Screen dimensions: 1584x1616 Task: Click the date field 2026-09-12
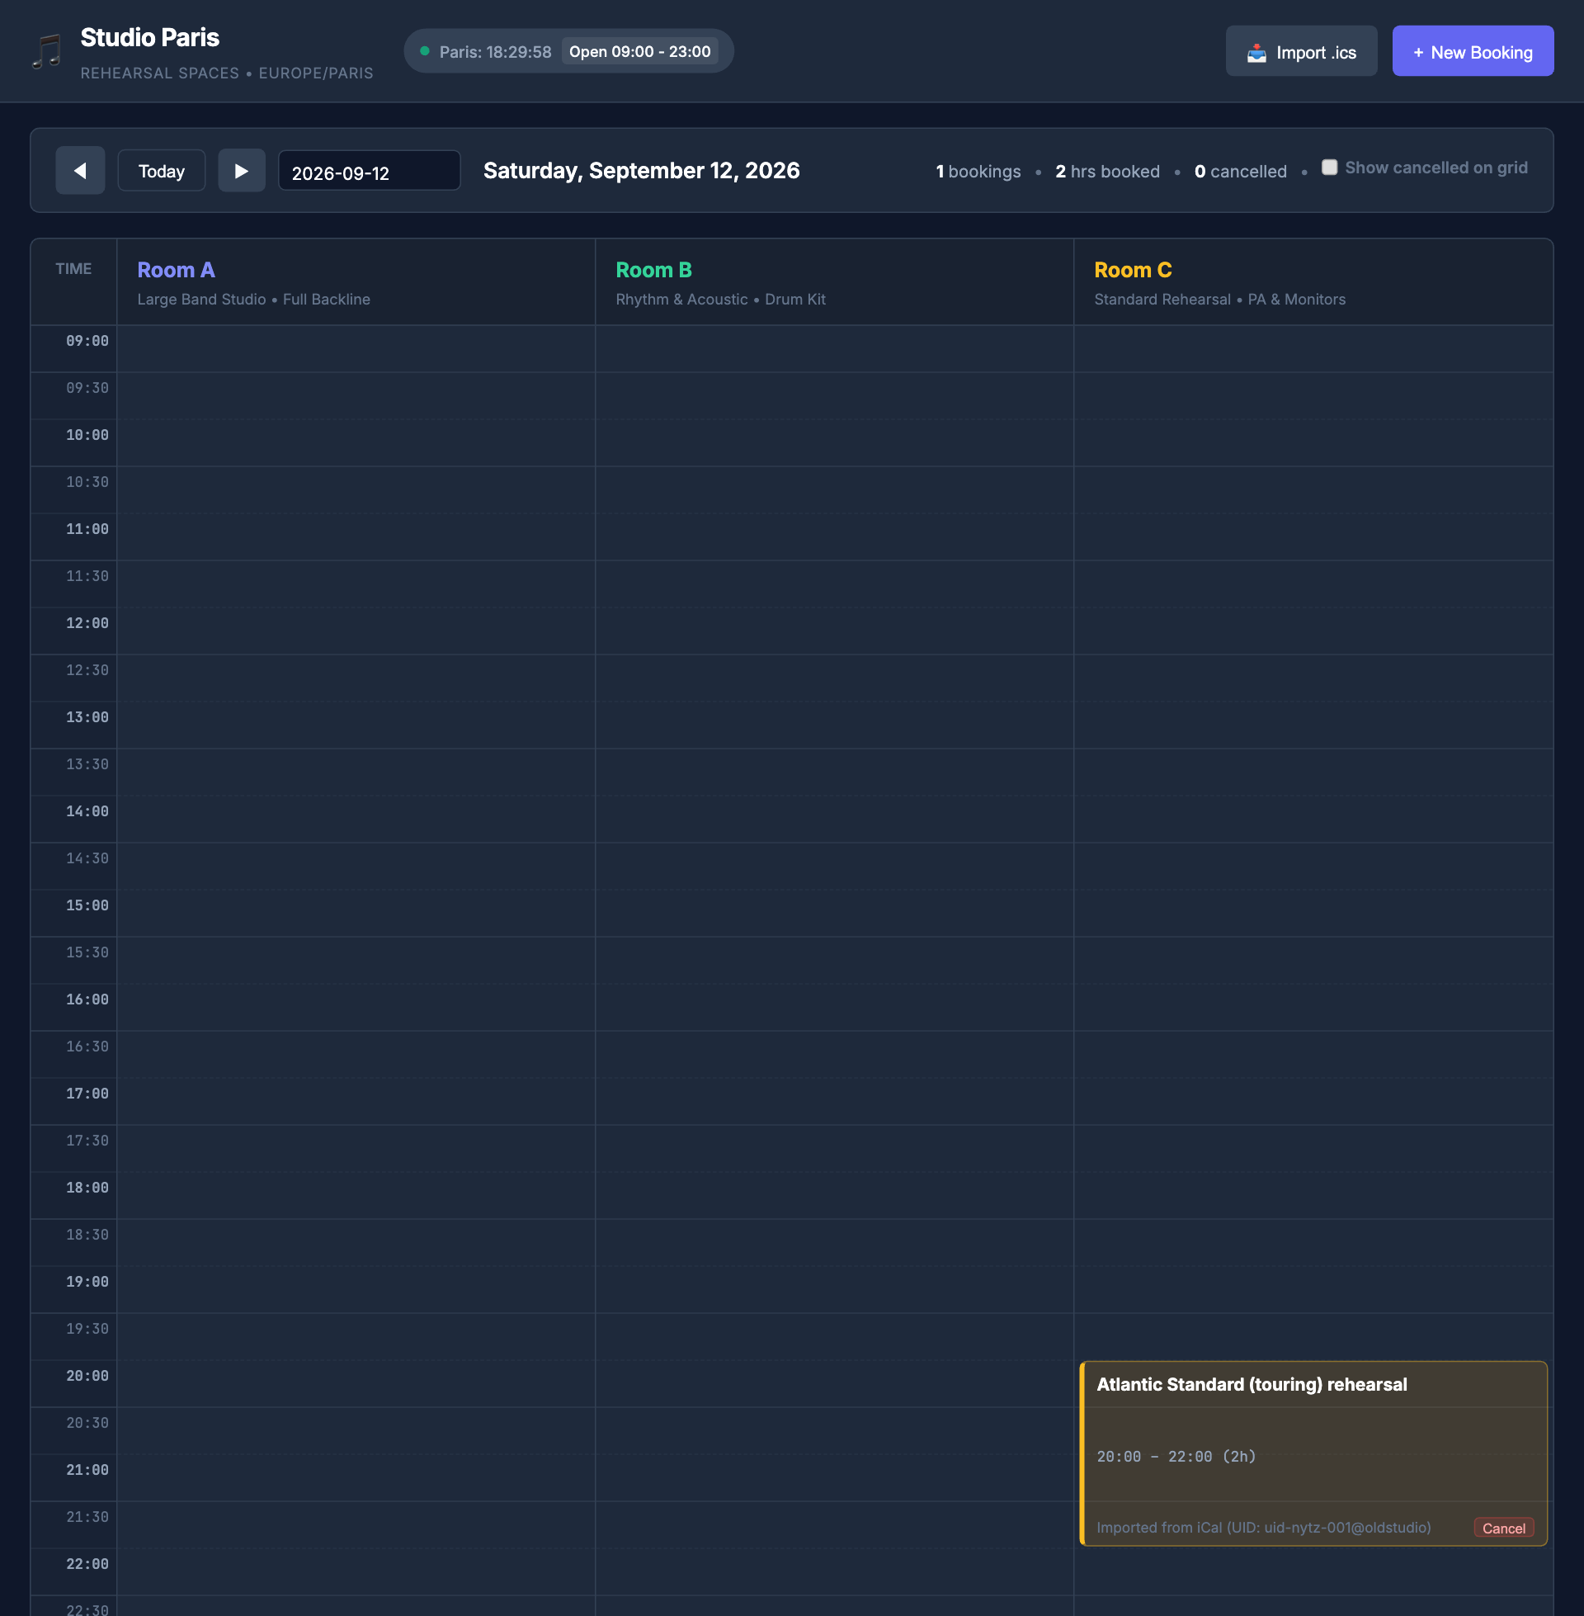tap(369, 172)
